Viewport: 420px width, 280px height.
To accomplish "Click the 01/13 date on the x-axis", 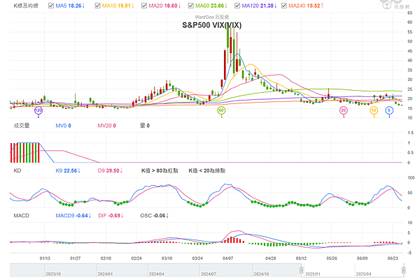I will (x=45, y=258).
